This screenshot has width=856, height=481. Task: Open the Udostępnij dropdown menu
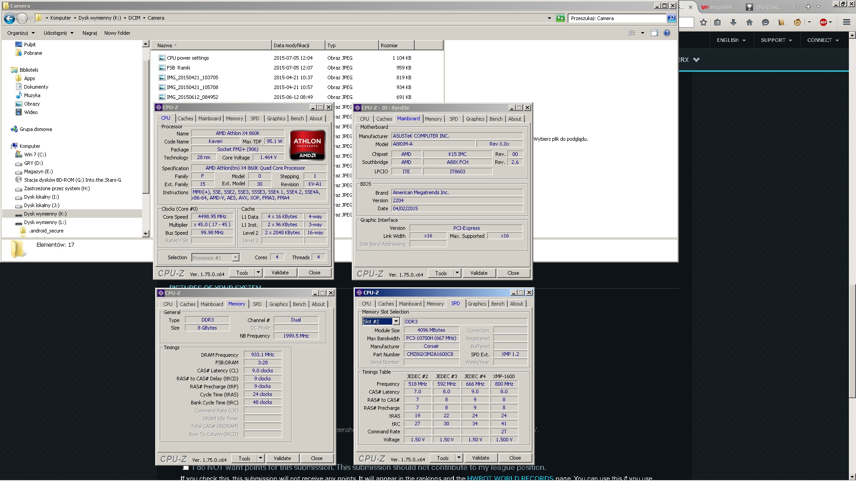(58, 33)
